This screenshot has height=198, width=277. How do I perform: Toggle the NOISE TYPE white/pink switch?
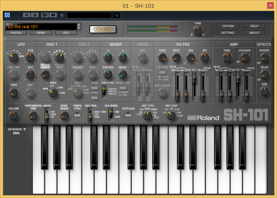pos(123,88)
